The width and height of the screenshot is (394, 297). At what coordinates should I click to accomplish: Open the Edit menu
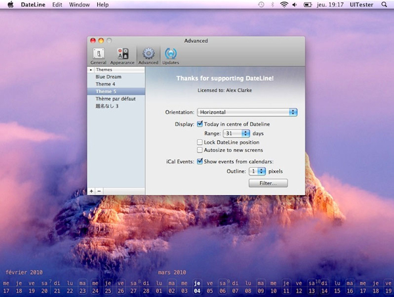tap(57, 5)
